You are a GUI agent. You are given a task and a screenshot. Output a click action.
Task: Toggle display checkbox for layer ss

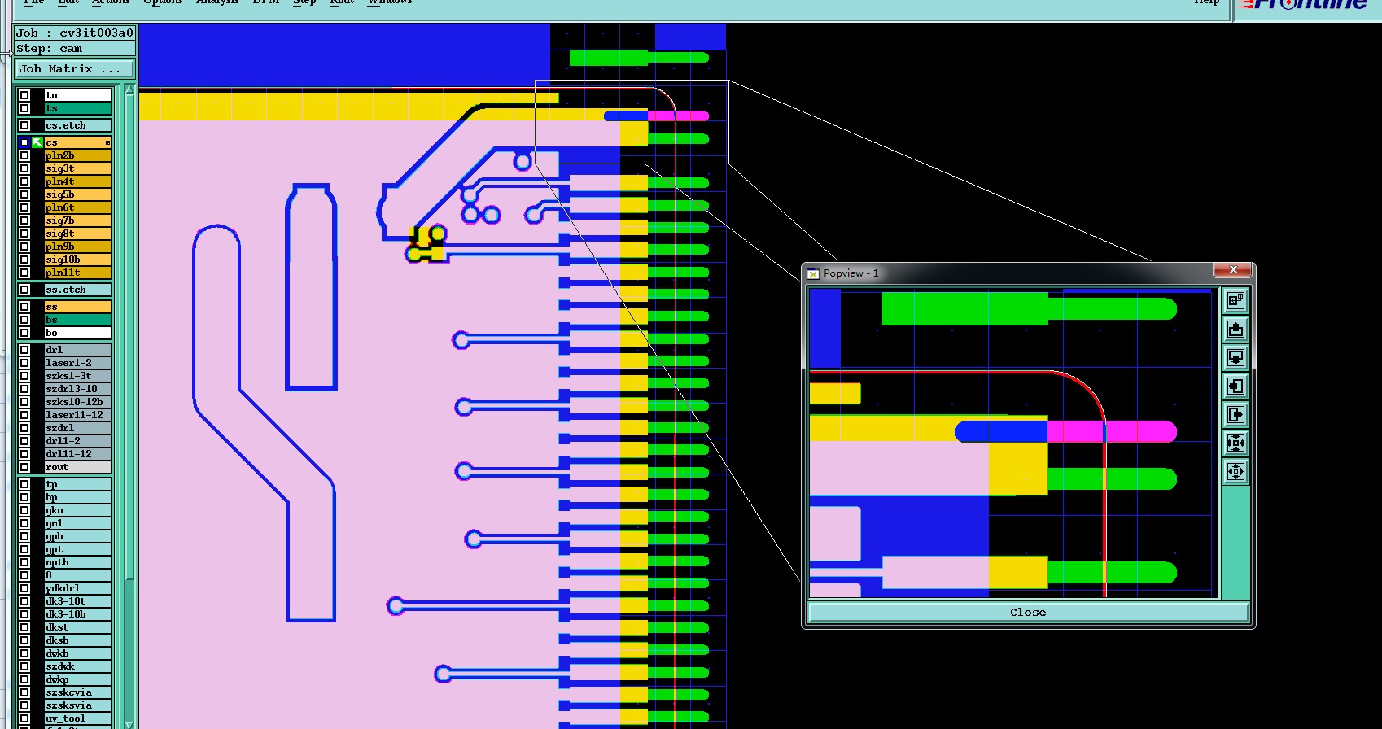point(24,307)
